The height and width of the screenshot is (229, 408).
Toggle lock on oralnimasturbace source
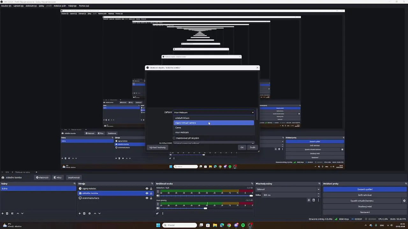point(151,198)
